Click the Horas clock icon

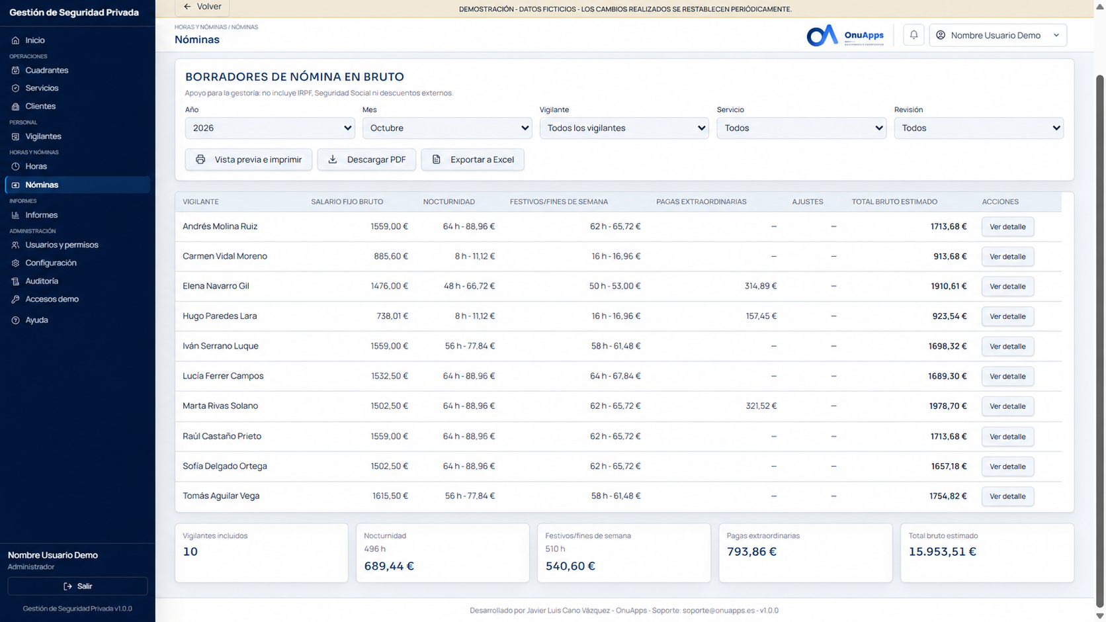[15, 166]
